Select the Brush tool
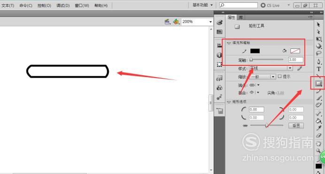The width and height of the screenshot is (325, 174). click(x=318, y=98)
